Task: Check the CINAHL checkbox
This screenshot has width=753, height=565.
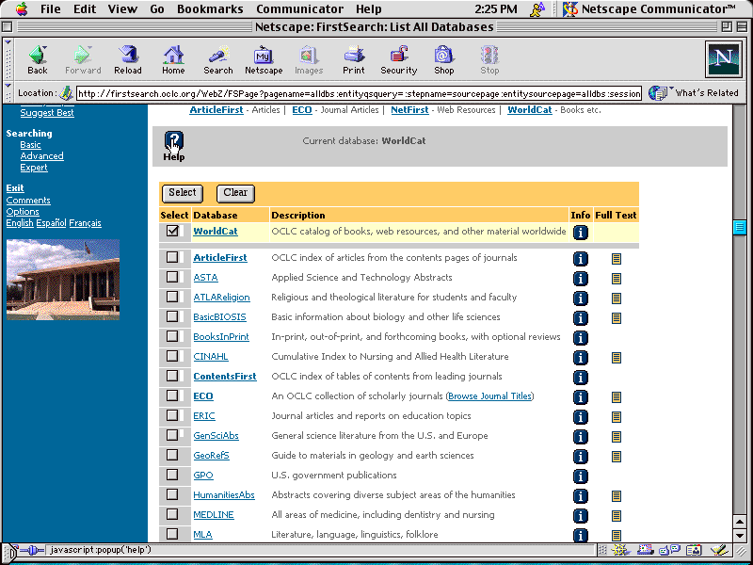Action: [x=172, y=356]
